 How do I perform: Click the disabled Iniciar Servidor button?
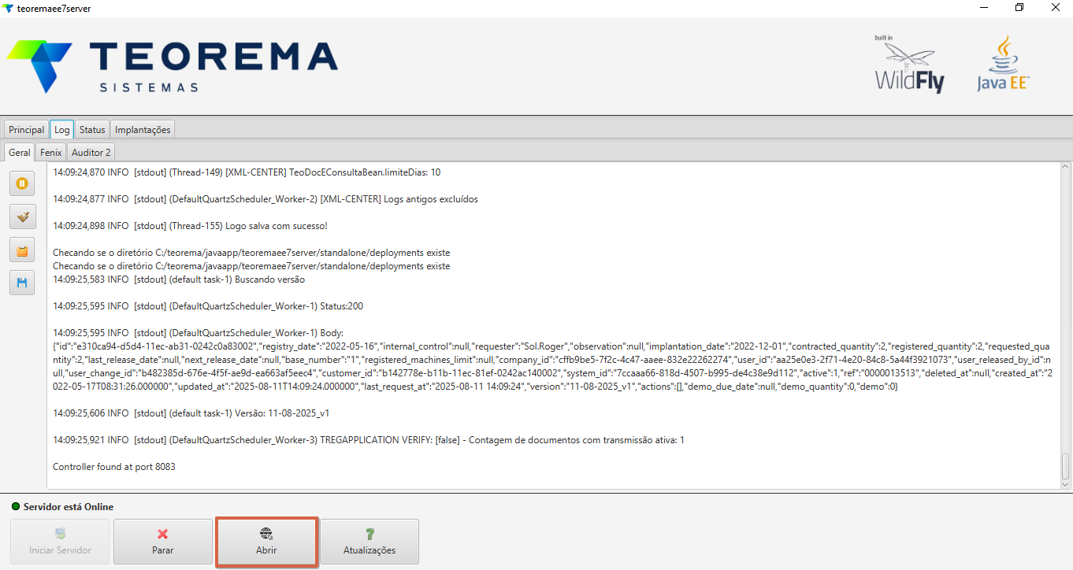pos(60,542)
